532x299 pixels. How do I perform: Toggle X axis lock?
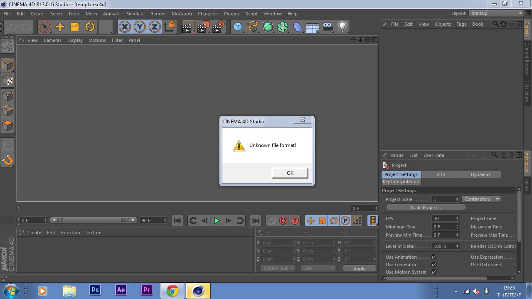pos(125,27)
